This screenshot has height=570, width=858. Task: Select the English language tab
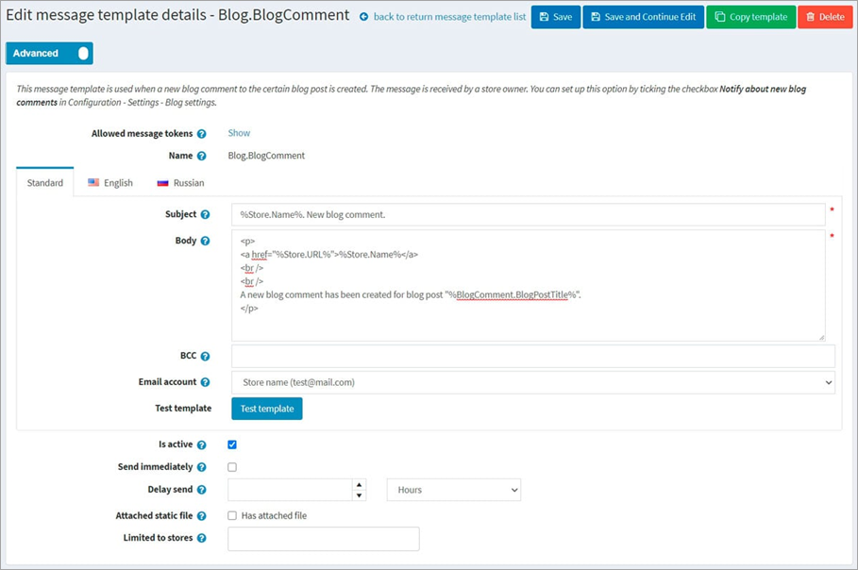pyautogui.click(x=110, y=183)
